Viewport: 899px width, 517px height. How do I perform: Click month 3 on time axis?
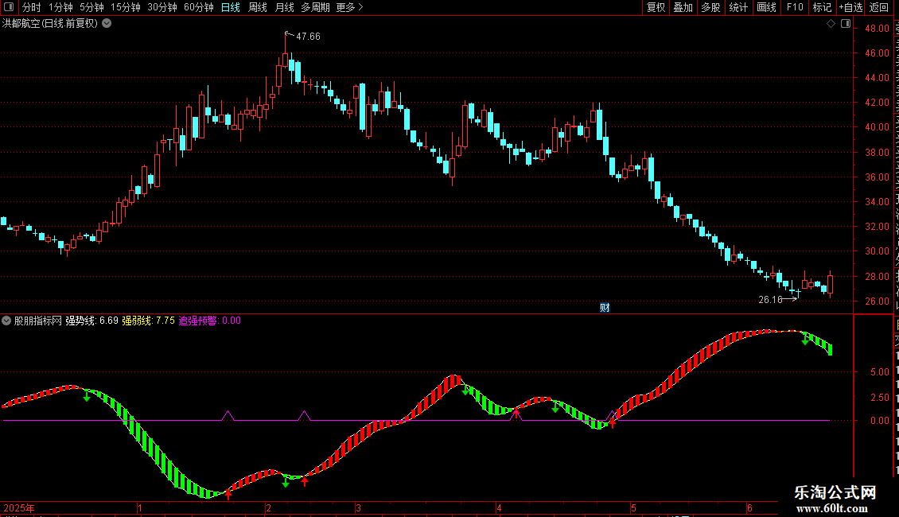[358, 507]
